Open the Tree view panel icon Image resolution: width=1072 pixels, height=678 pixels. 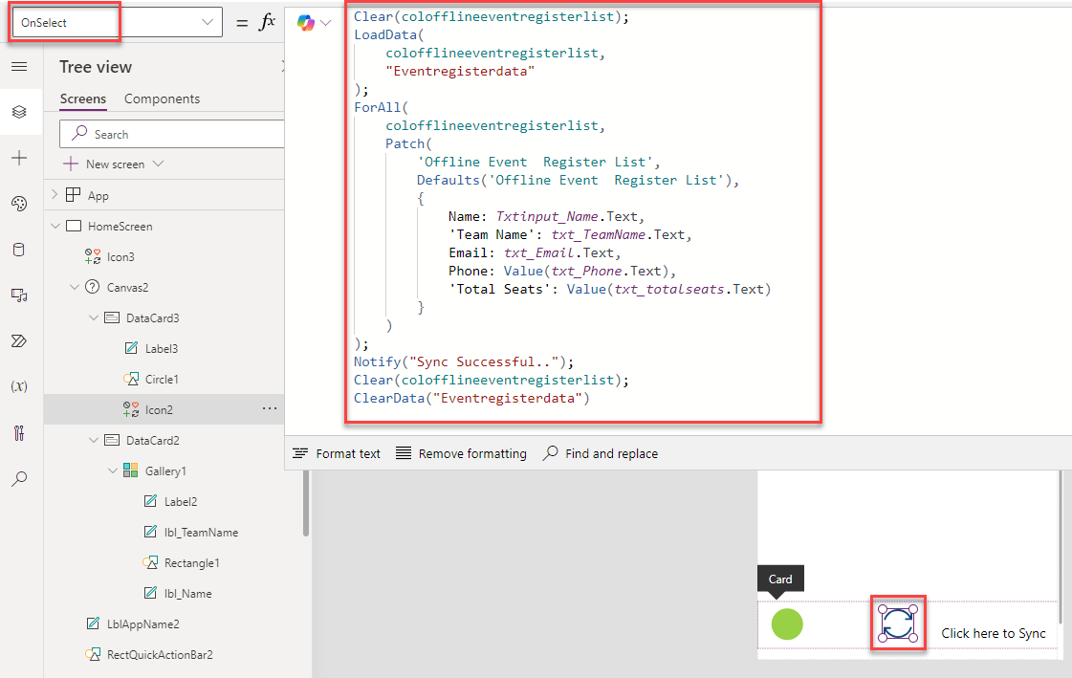click(19, 111)
